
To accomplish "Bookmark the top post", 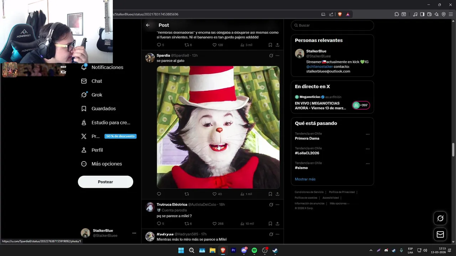I will pyautogui.click(x=270, y=45).
